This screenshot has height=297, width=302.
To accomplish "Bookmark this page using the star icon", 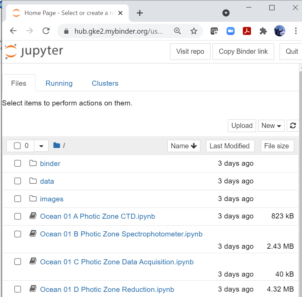I will click(194, 31).
